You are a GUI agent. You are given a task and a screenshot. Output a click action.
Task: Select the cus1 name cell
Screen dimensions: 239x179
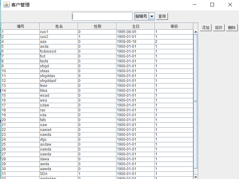[x=59, y=32]
